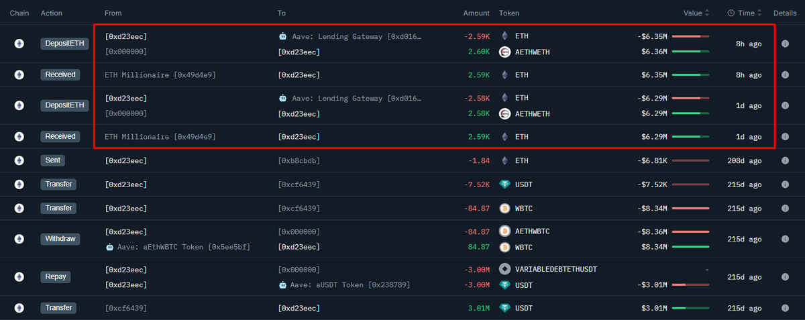The width and height of the screenshot is (805, 320).
Task: Click DepositETH badge on 8h ago row
Action: click(63, 44)
